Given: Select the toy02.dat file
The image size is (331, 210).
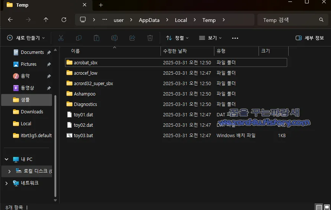Looking at the screenshot, I should click(x=176, y=125).
